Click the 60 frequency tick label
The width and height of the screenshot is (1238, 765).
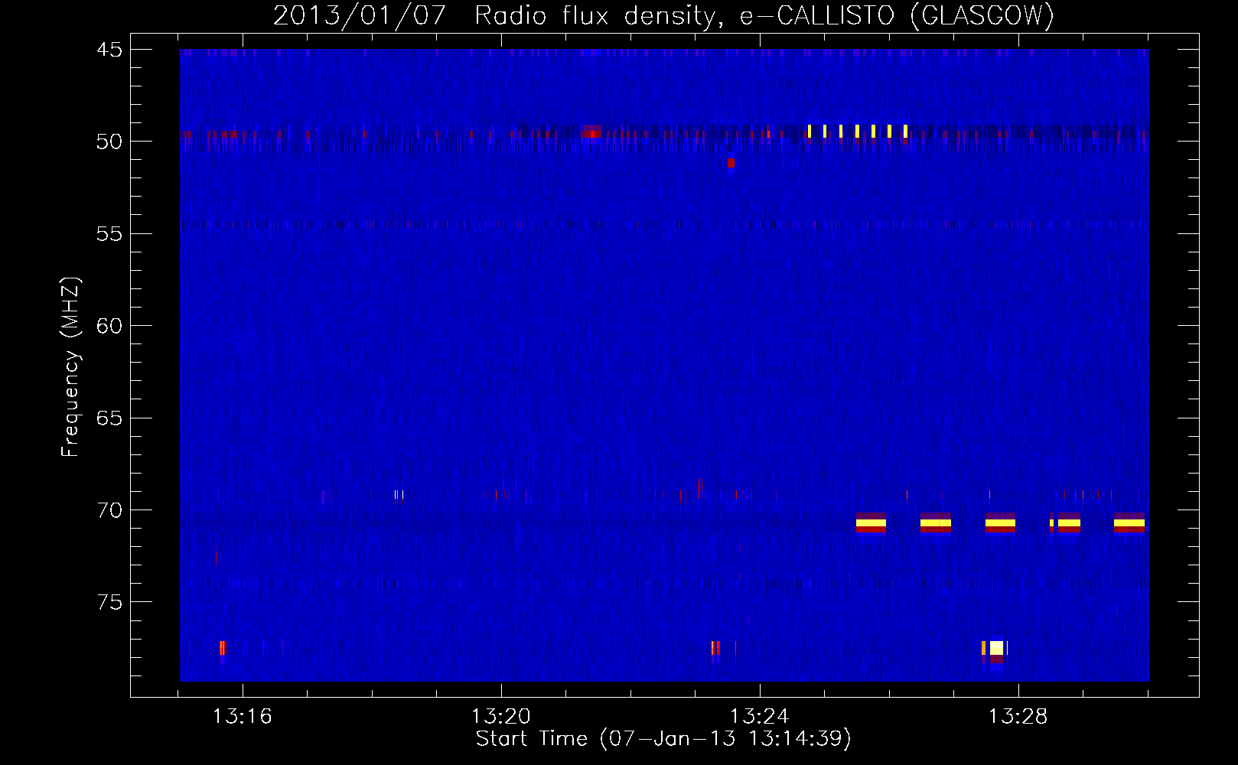(x=109, y=326)
